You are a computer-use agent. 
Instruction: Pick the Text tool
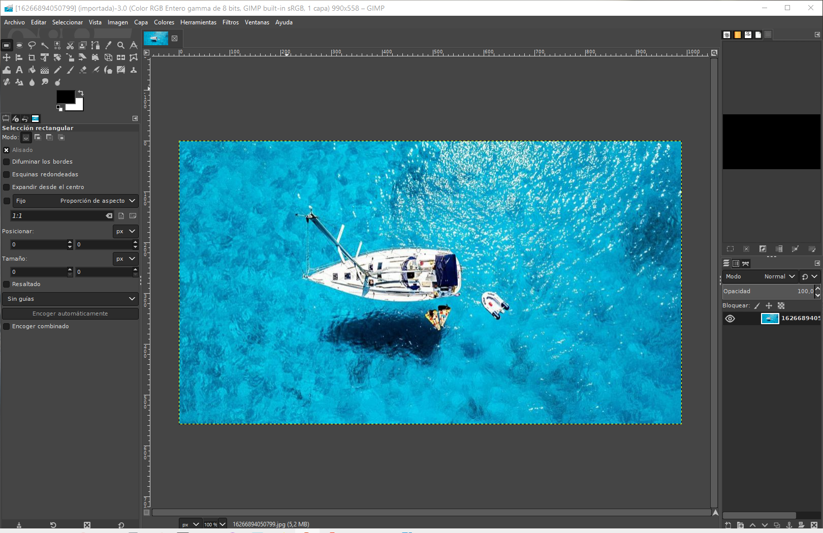19,70
